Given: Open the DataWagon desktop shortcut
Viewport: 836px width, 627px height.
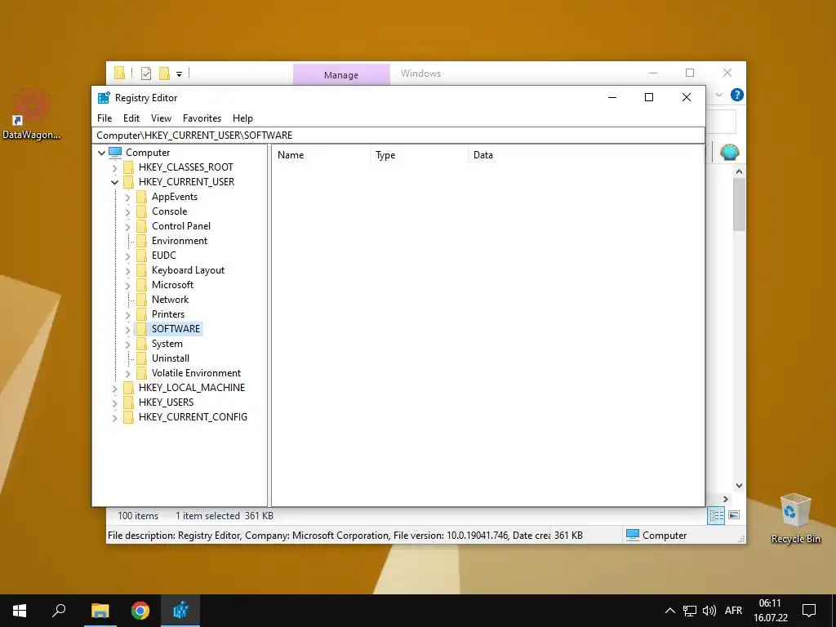Looking at the screenshot, I should [32, 114].
